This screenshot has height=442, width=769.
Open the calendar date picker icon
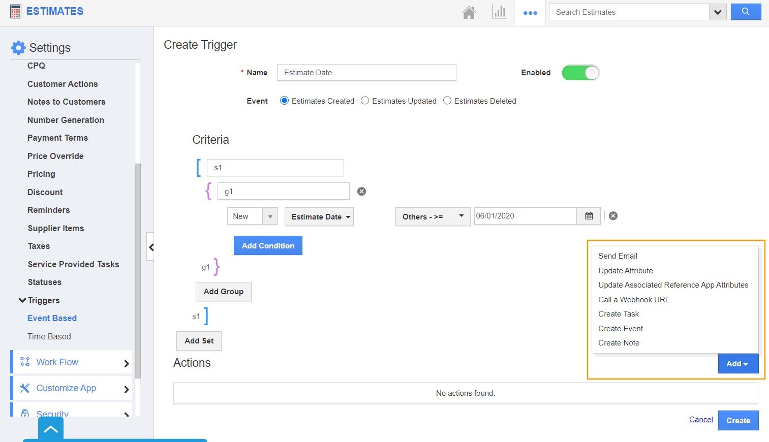point(589,216)
